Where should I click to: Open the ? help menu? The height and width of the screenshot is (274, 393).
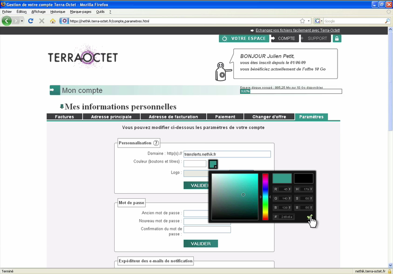[x=110, y=12]
